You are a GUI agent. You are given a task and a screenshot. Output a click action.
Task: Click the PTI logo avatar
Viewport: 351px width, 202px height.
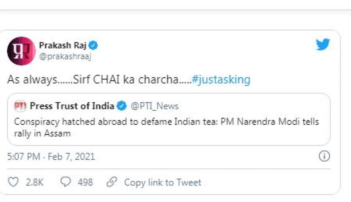pos(21,106)
